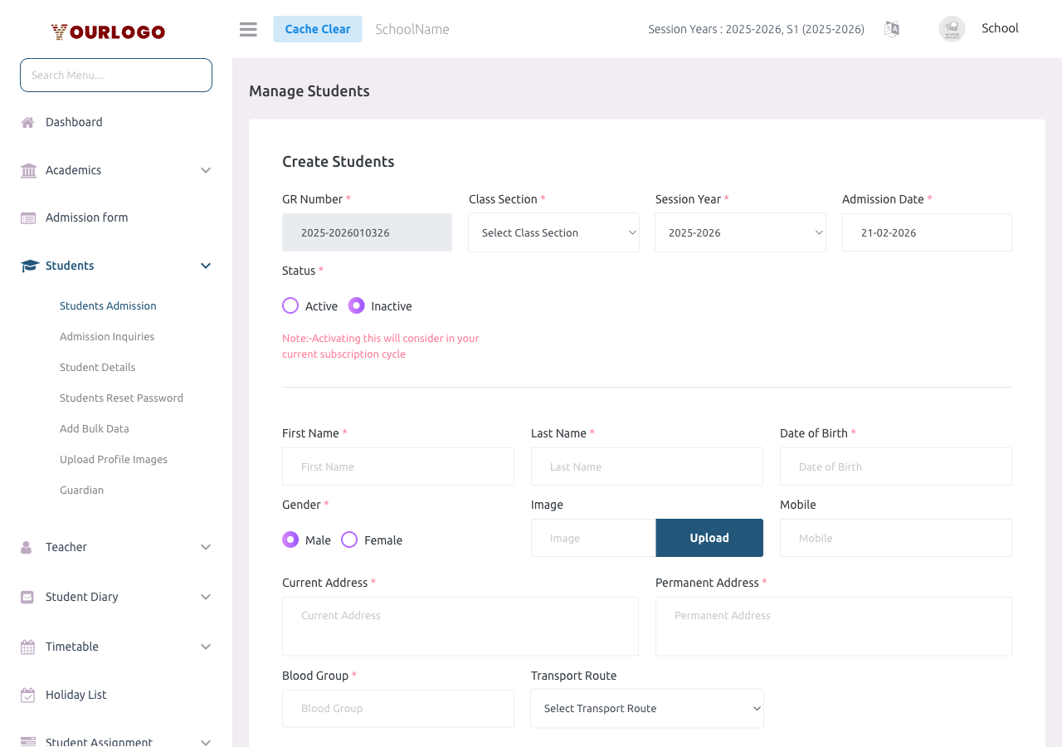Click the image Upload button
The height and width of the screenshot is (747, 1062).
click(x=709, y=538)
